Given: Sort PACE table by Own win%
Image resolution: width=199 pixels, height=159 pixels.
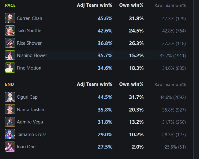Looking at the screenshot, I should 131,5.
